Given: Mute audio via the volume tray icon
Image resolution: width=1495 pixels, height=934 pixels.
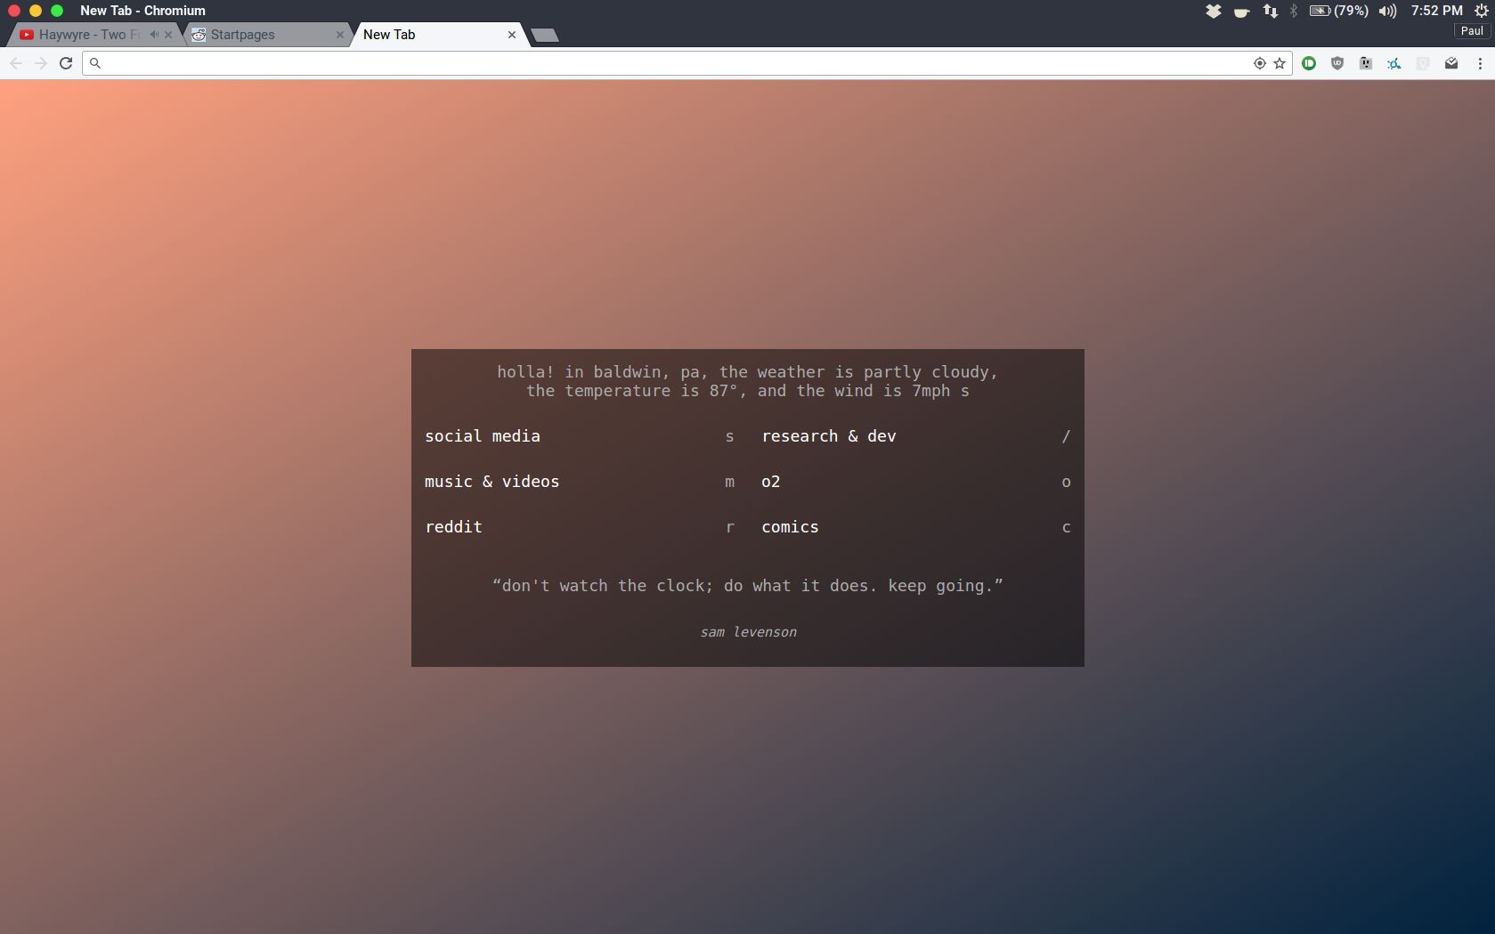Looking at the screenshot, I should [x=1385, y=11].
